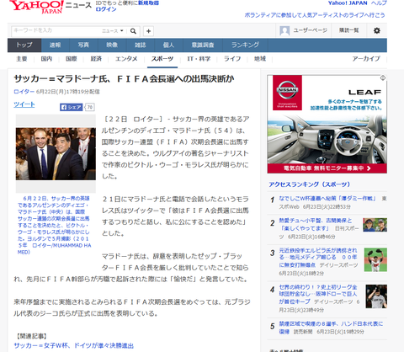
Task: Click the user avatar icon
Action: pyautogui.click(x=284, y=30)
